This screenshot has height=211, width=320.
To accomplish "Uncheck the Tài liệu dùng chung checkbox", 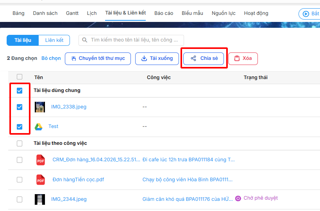I will point(20,90).
